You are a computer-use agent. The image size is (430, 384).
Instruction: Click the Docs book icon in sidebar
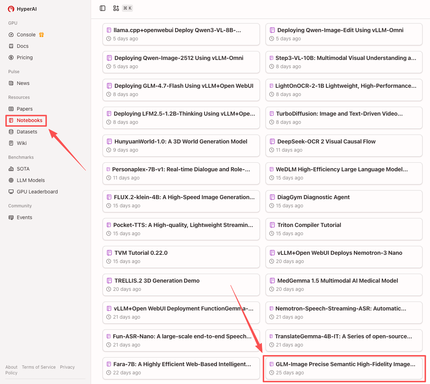click(x=11, y=46)
